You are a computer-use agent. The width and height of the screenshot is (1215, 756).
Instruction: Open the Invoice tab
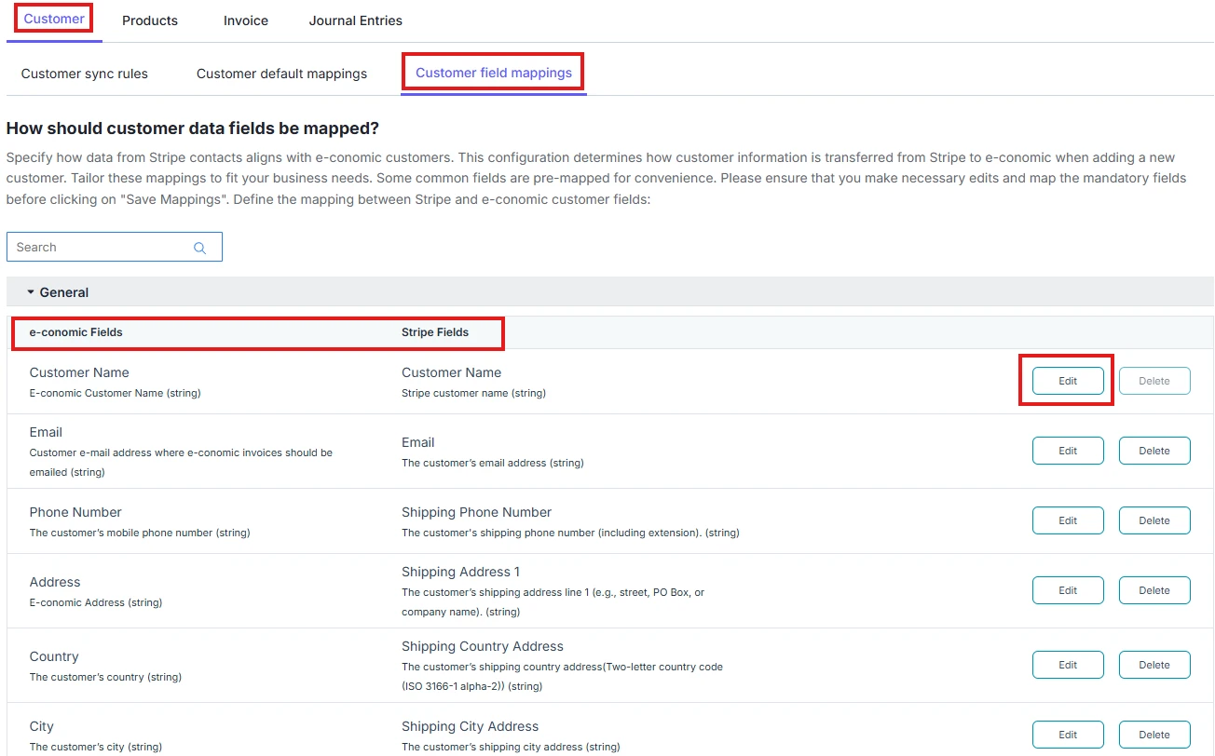[x=246, y=20]
